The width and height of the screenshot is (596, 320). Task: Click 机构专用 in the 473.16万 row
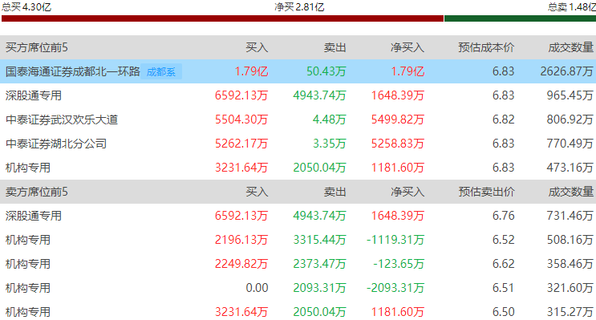point(28,168)
